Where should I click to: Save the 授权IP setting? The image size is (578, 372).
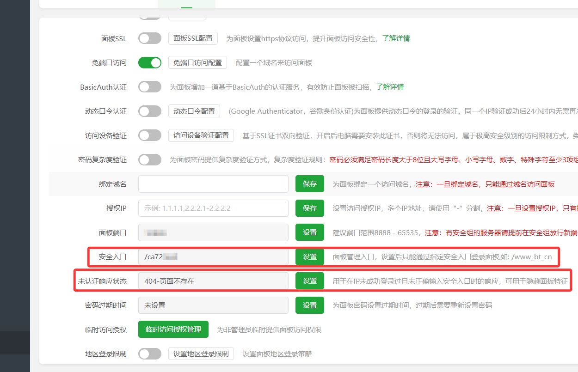(309, 208)
